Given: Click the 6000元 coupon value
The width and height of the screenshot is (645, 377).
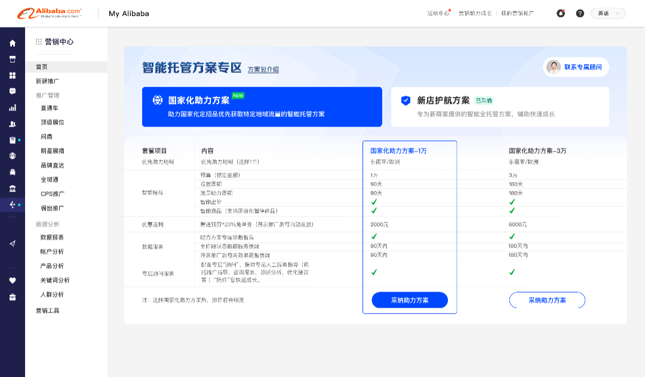Looking at the screenshot, I should tap(517, 225).
